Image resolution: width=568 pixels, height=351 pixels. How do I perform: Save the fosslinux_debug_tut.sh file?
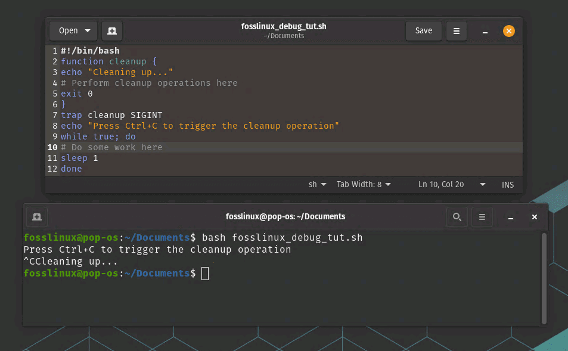tap(423, 31)
